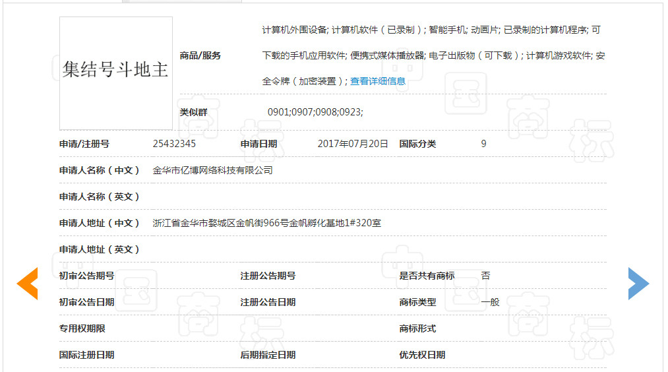Click the 注册公告日期 label
Image resolution: width=668 pixels, height=372 pixels.
[x=268, y=302]
